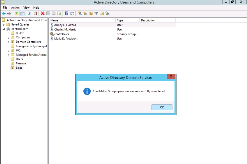The width and height of the screenshot is (247, 164).
Task: Toggle the Show/Hide Console Tree icon
Action: [x=22, y=14]
